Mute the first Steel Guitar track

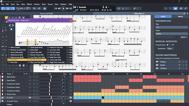click(x=34, y=77)
